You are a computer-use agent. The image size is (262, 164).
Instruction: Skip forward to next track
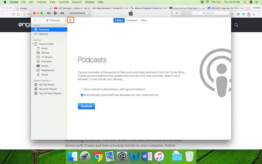pos(62,13)
